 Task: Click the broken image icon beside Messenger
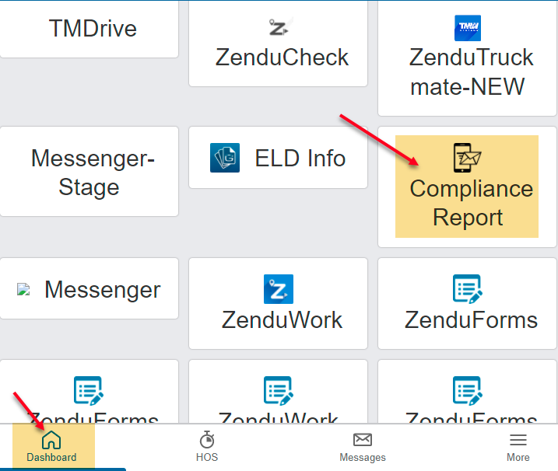point(23,289)
